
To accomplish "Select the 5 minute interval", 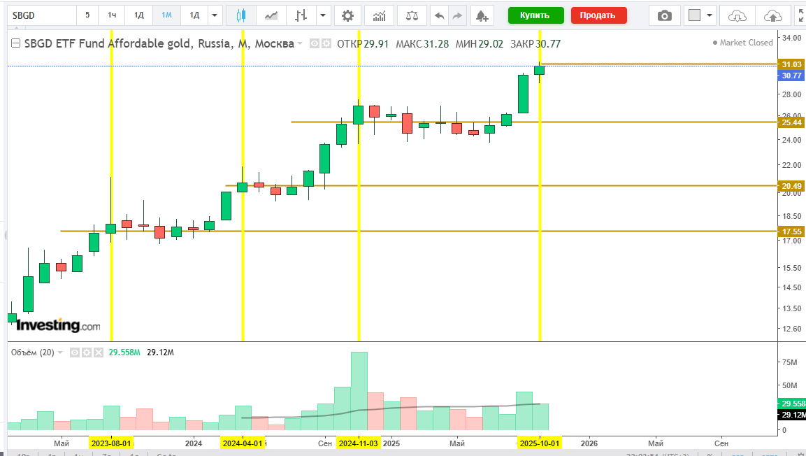I will (87, 15).
